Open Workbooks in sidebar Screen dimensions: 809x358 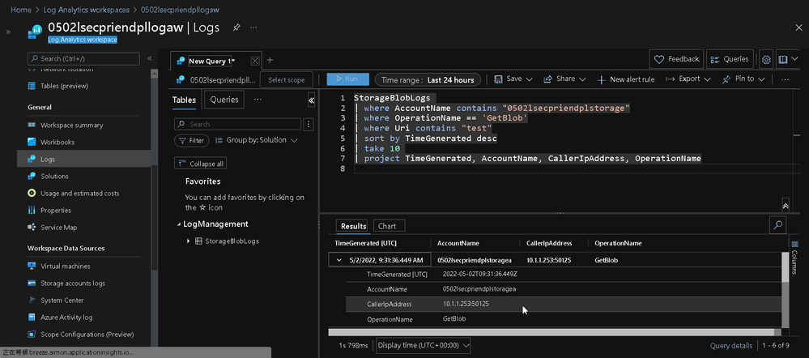57,142
